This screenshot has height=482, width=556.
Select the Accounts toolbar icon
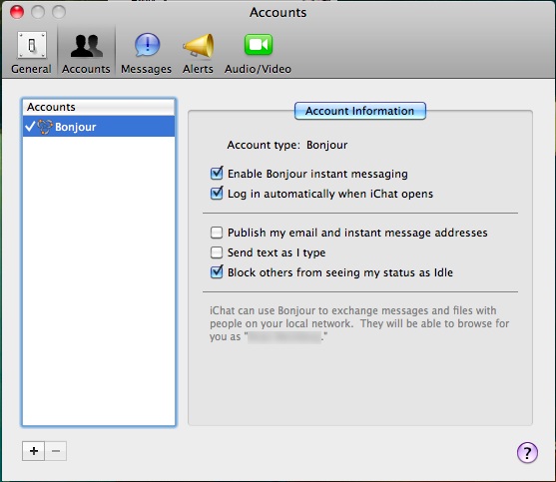pos(86,53)
